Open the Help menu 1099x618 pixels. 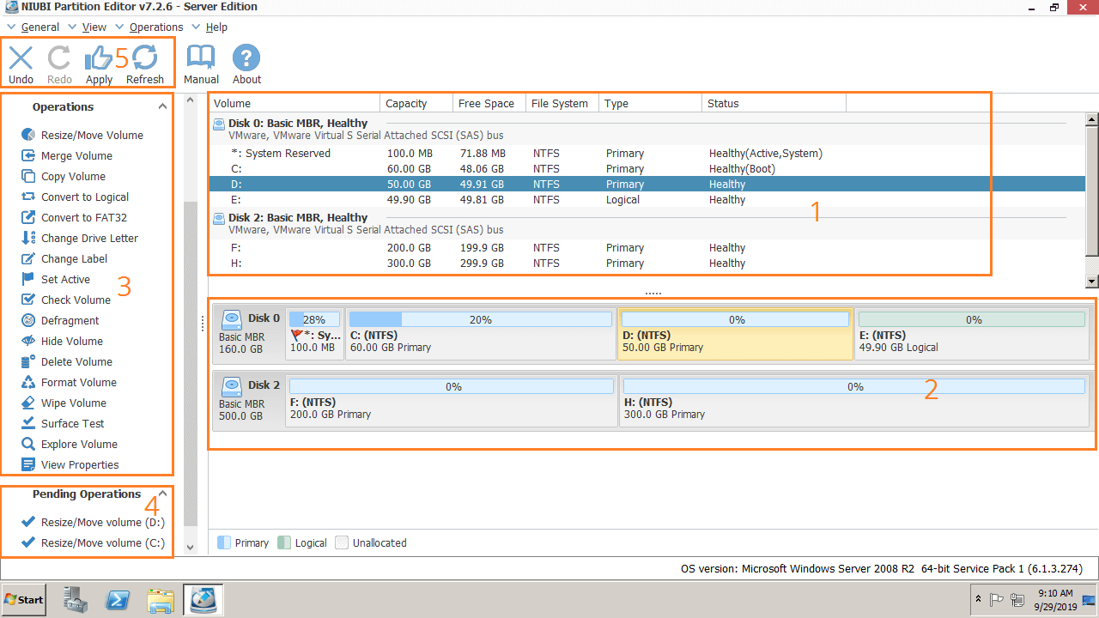216,27
